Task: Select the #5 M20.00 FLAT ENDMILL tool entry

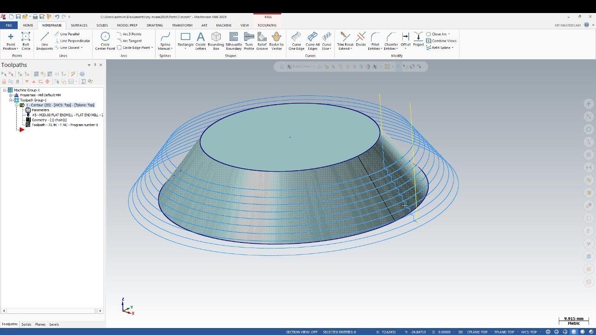Action: coord(64,115)
